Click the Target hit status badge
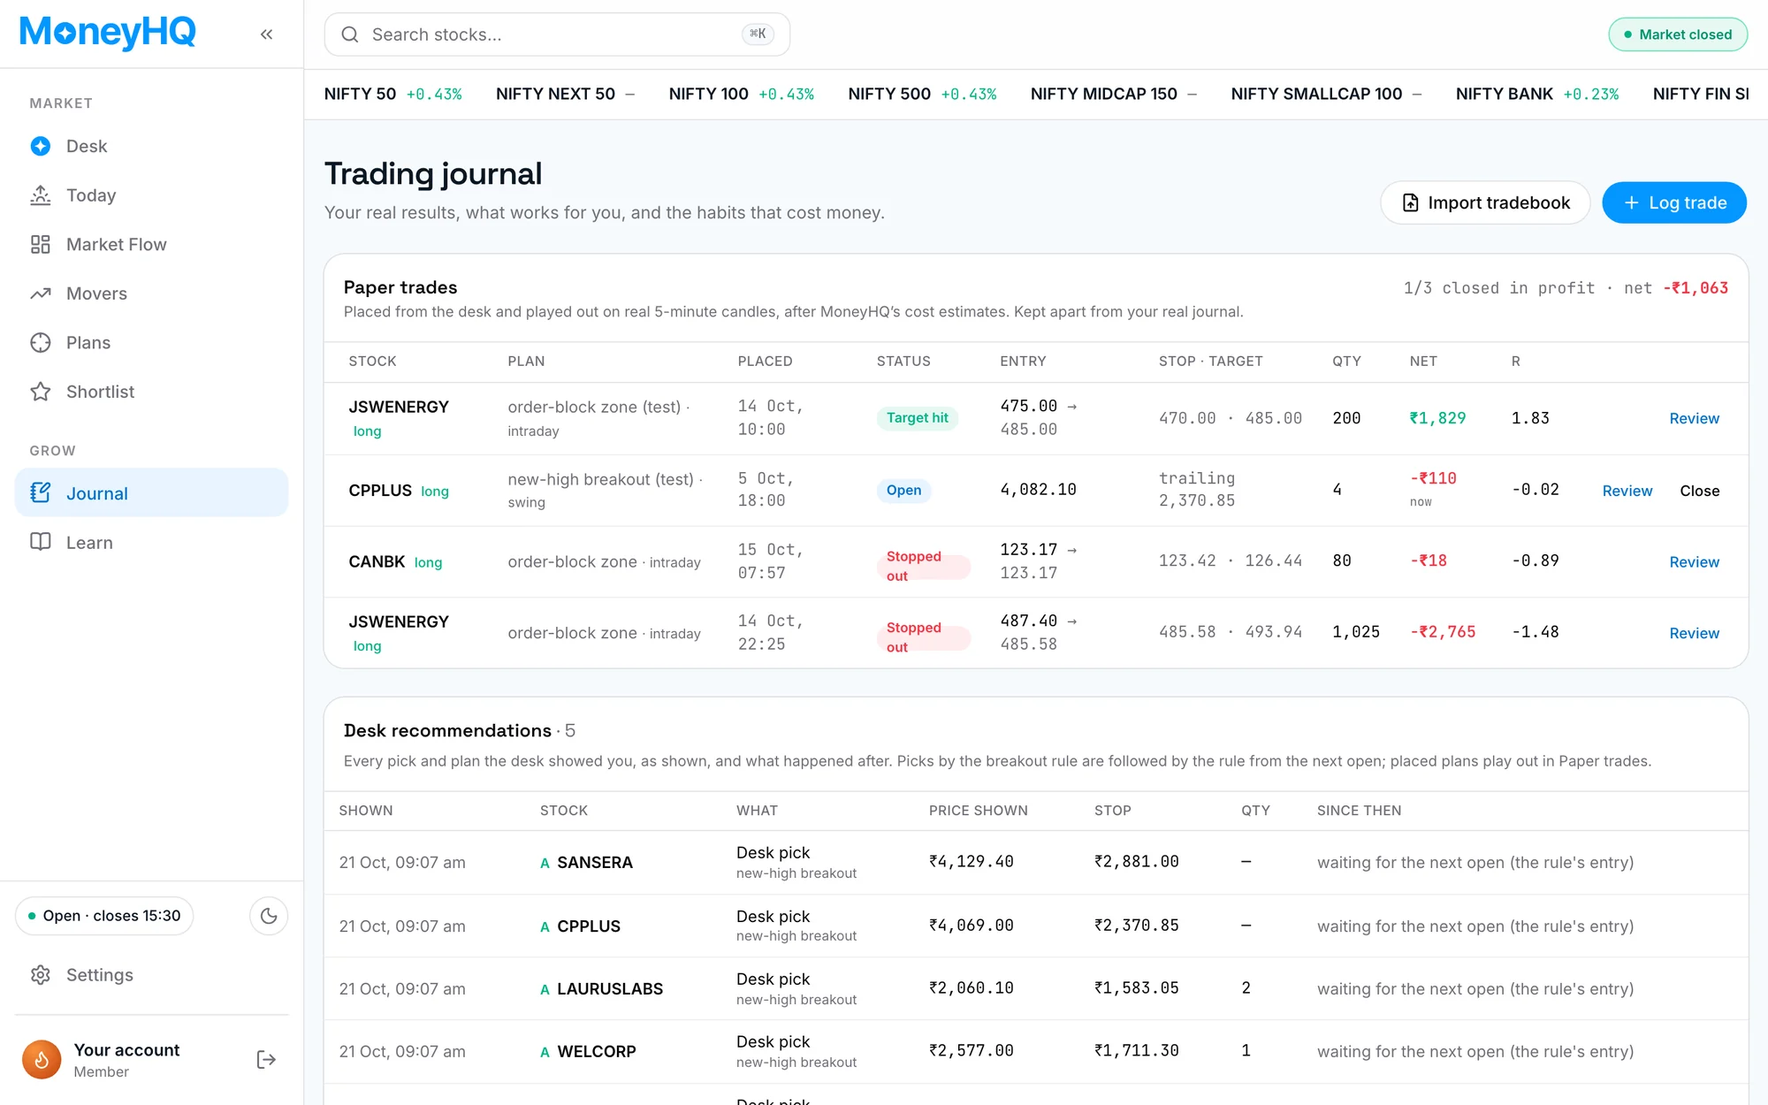The image size is (1768, 1105). pos(917,418)
